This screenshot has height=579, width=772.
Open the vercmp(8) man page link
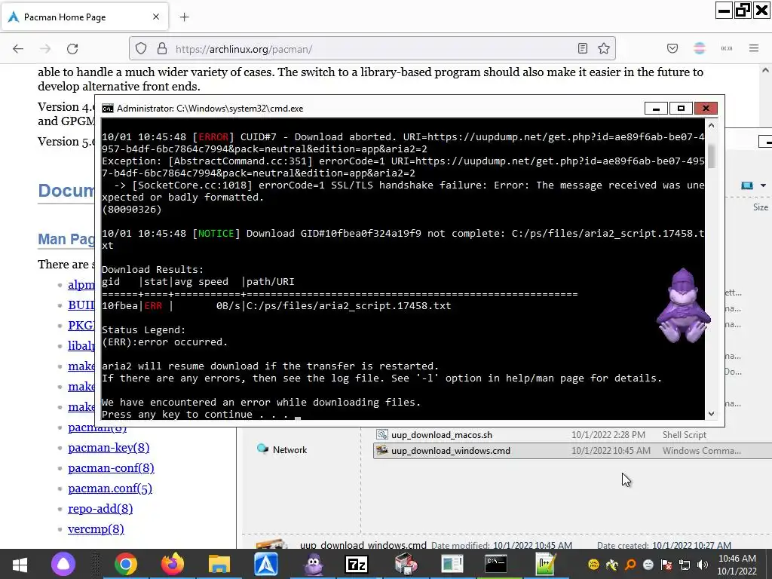(96, 528)
